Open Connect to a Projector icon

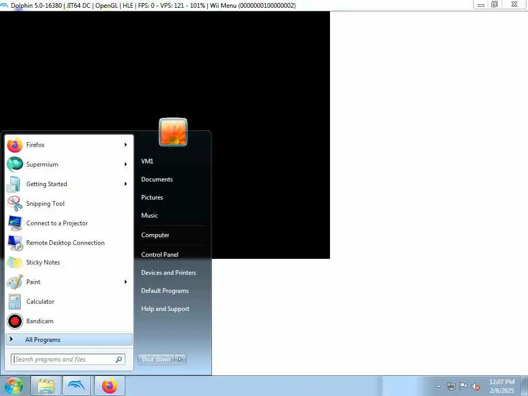tap(15, 223)
